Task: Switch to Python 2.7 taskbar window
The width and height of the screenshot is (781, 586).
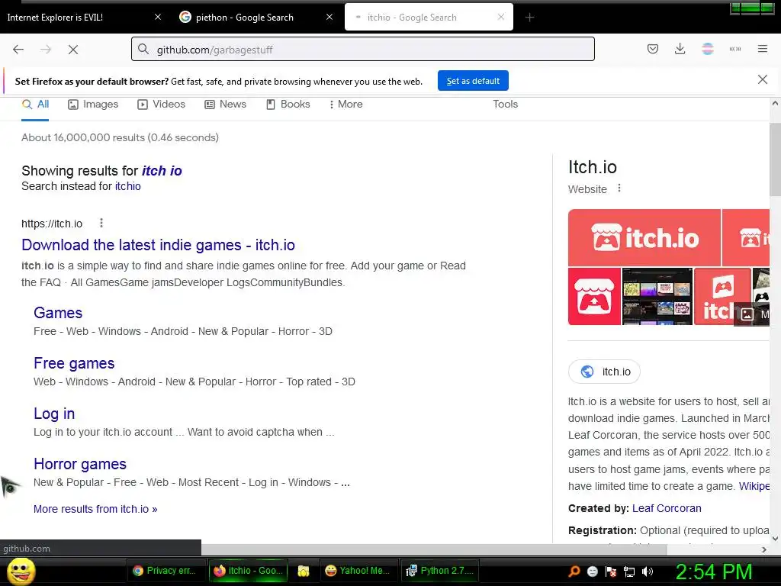Action: [440, 571]
